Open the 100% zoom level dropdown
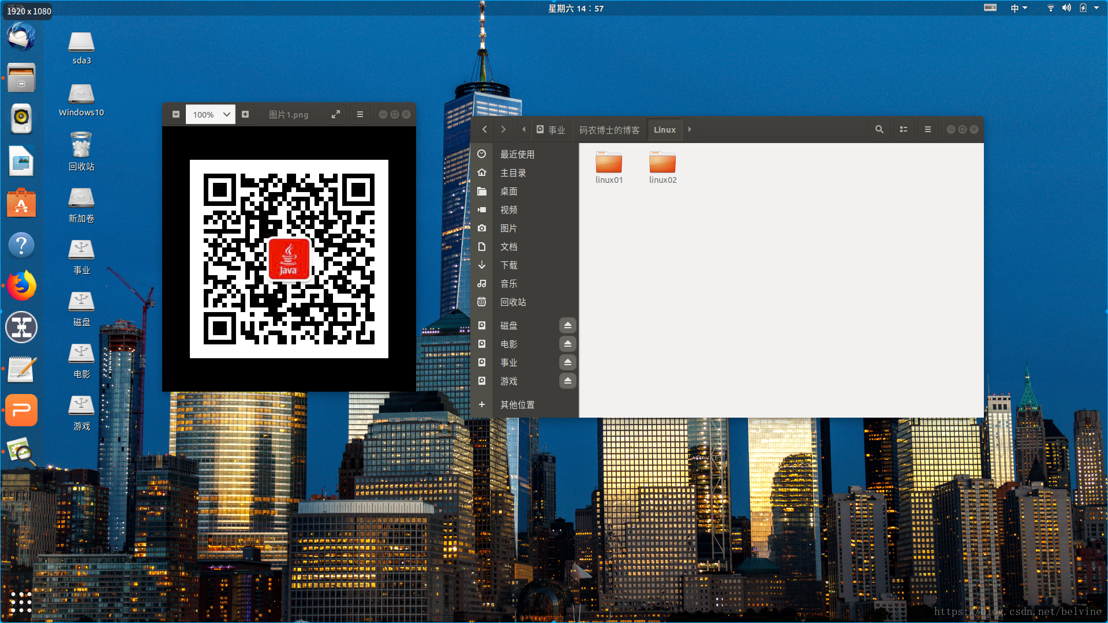 click(210, 114)
